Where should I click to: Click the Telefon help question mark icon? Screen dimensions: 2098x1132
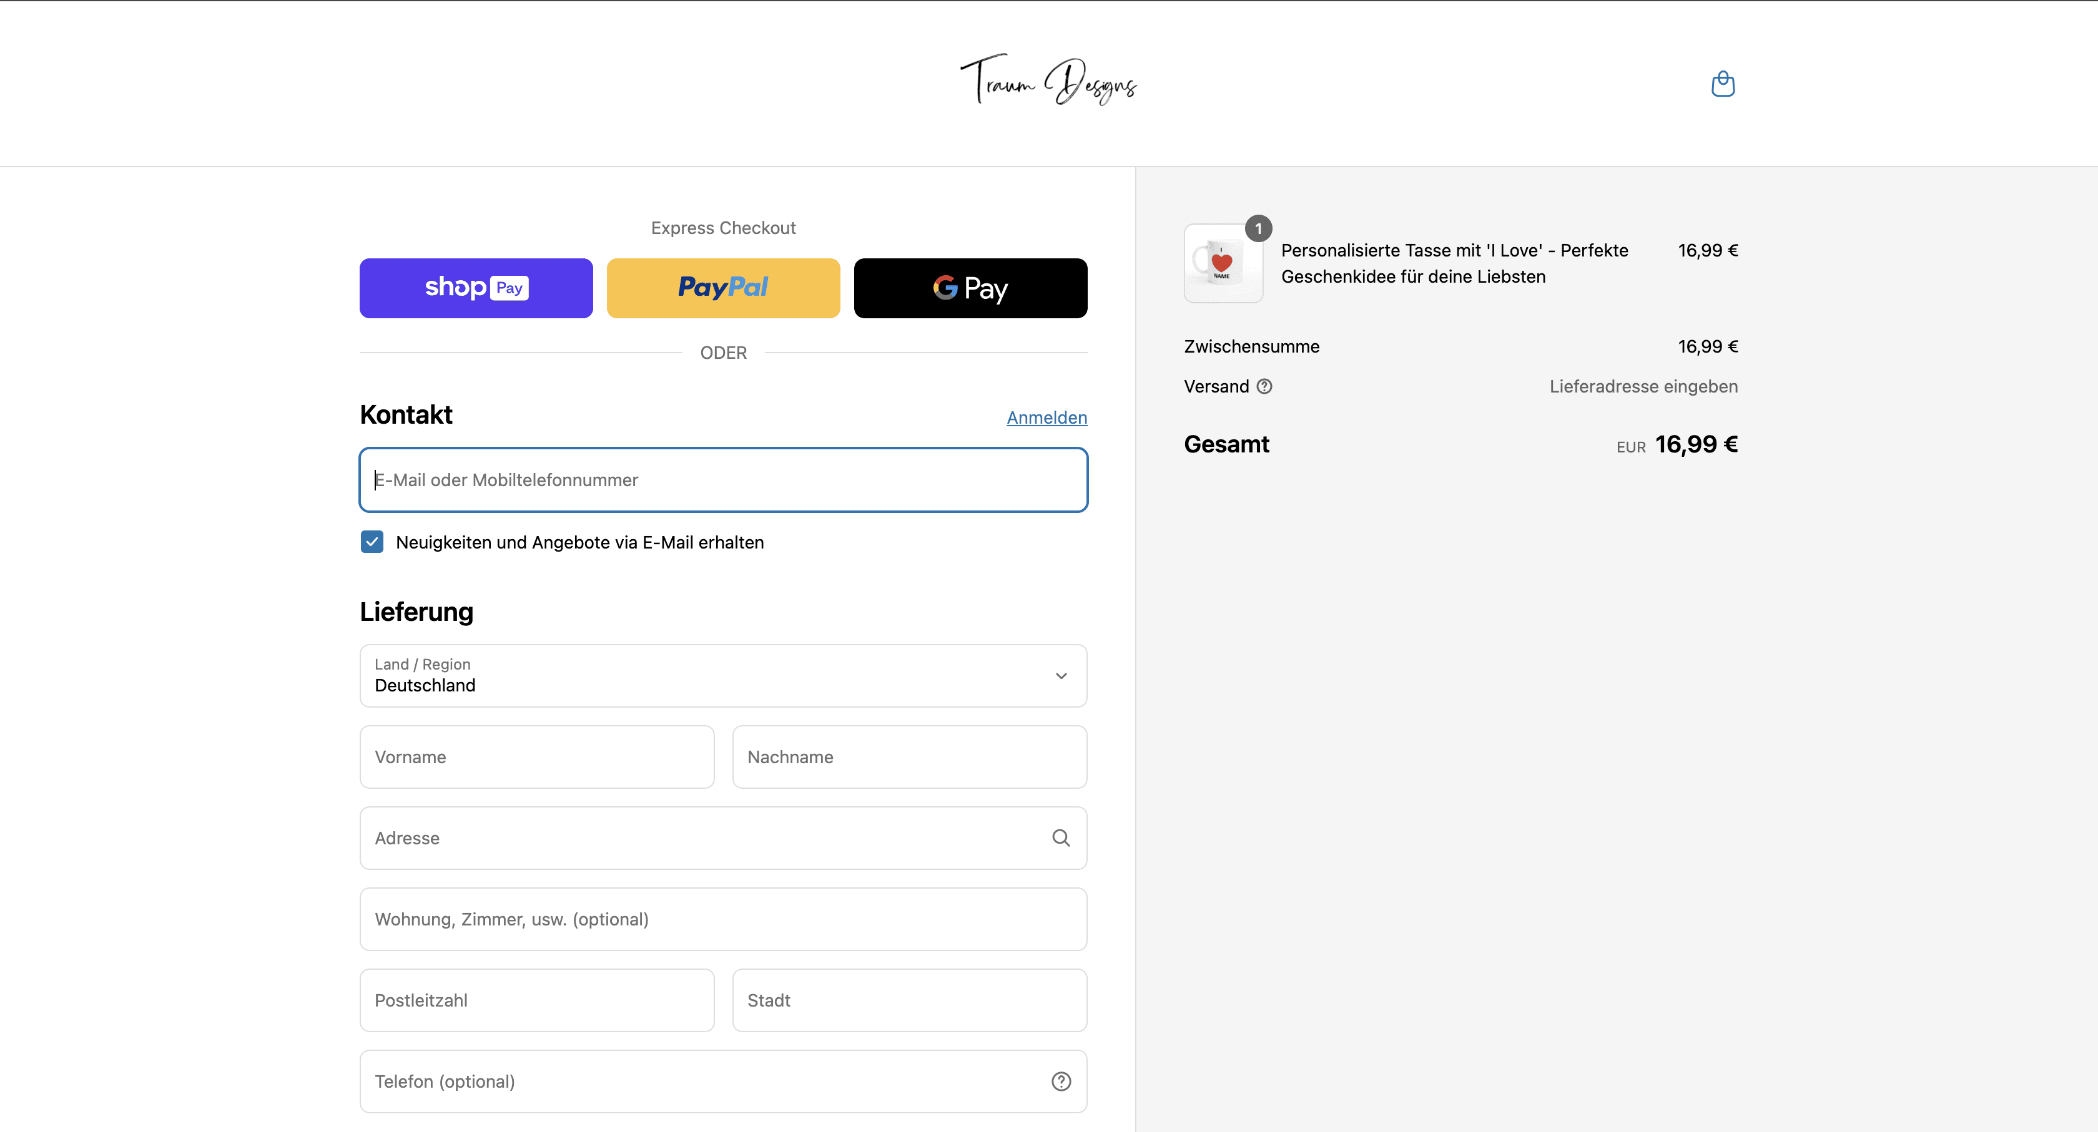[x=1060, y=1081]
